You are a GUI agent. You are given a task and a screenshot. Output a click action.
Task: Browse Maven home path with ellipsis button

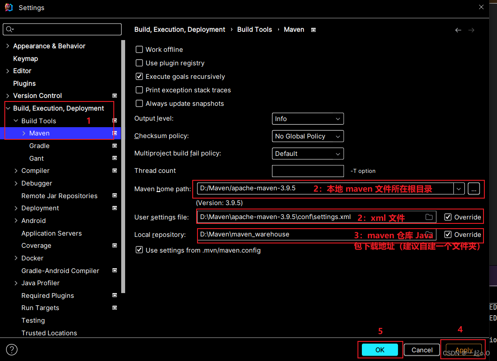tap(474, 189)
